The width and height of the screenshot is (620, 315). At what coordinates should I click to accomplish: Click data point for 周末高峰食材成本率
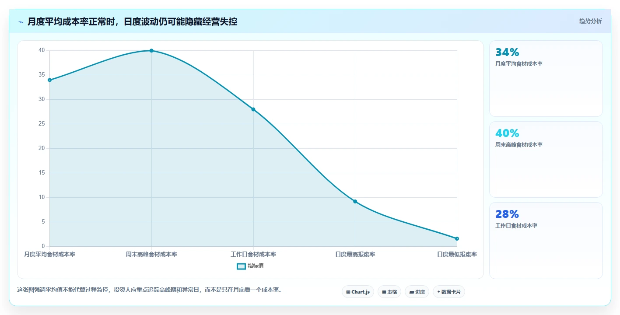151,51
